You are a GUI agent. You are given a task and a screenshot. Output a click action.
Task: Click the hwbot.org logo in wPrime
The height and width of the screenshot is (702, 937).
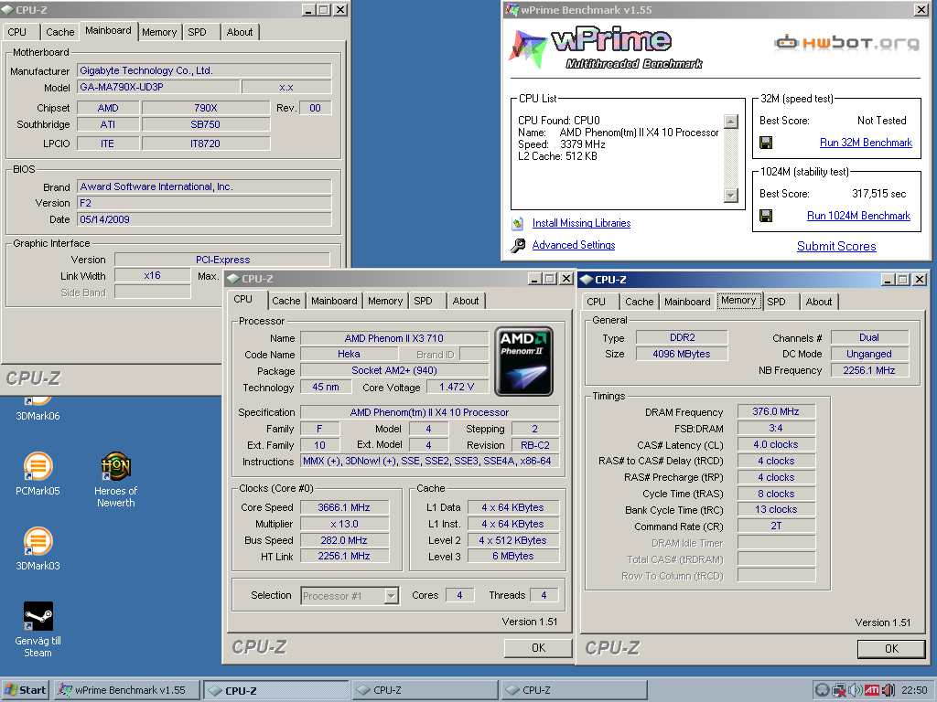point(846,42)
